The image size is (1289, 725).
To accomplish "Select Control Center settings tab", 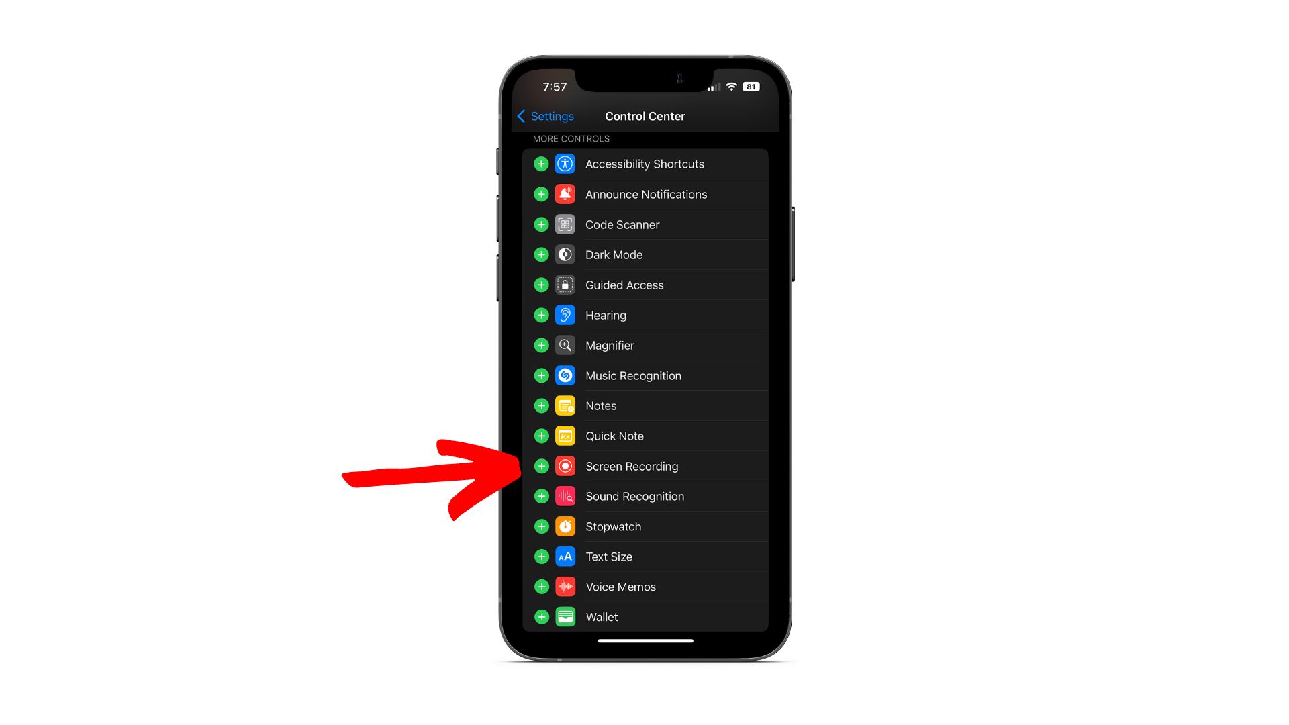I will point(644,116).
